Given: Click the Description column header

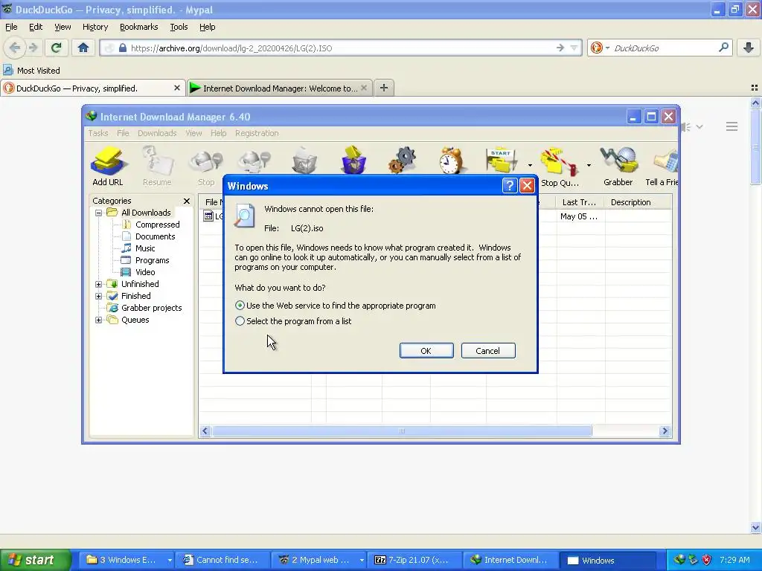Looking at the screenshot, I should (638, 202).
